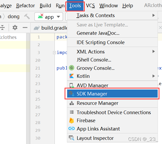162x144 pixels.
Task: Click line number 30 in gutter
Action: [38, 138]
